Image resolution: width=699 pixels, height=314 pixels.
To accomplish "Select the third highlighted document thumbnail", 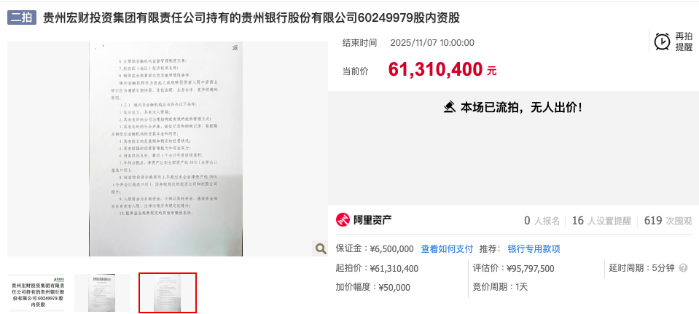I will point(168,293).
